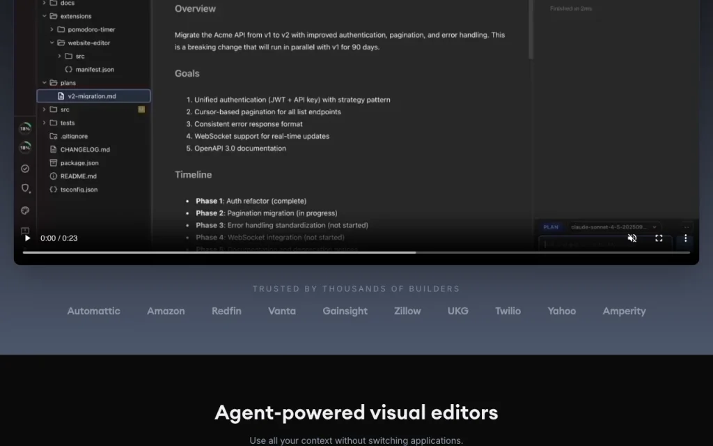Open package.json file
This screenshot has width=713, height=446.
pyautogui.click(x=79, y=162)
